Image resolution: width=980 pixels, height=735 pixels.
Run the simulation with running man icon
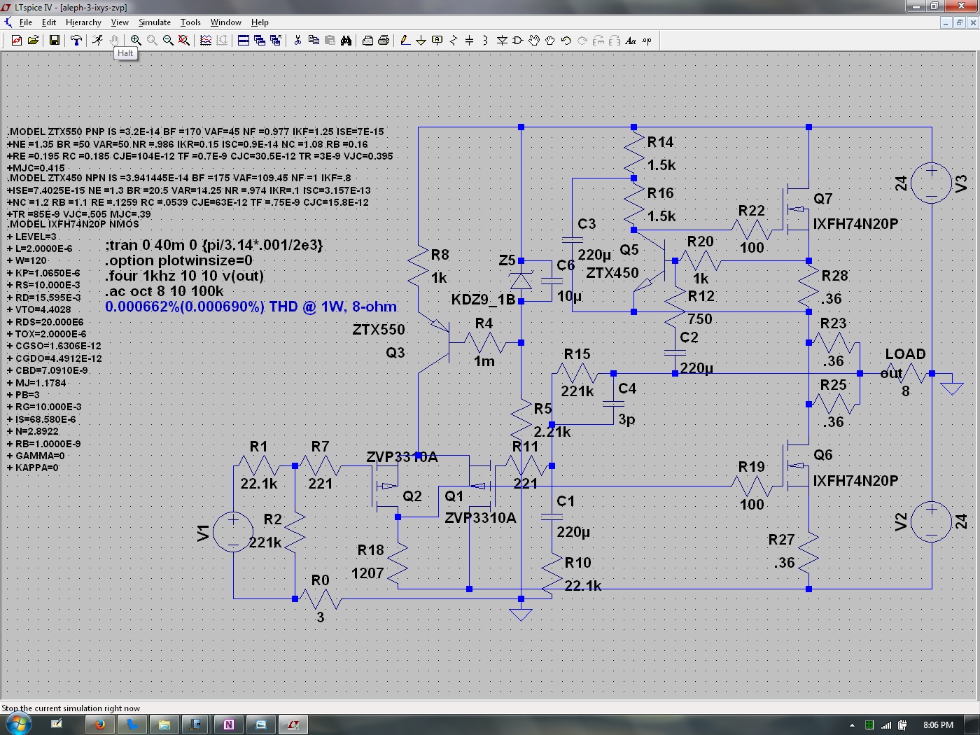pyautogui.click(x=97, y=41)
